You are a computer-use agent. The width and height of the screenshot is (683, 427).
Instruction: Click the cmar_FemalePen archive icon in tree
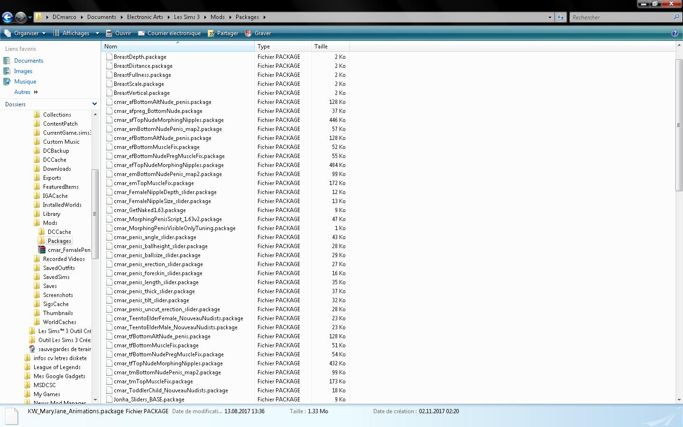42,250
